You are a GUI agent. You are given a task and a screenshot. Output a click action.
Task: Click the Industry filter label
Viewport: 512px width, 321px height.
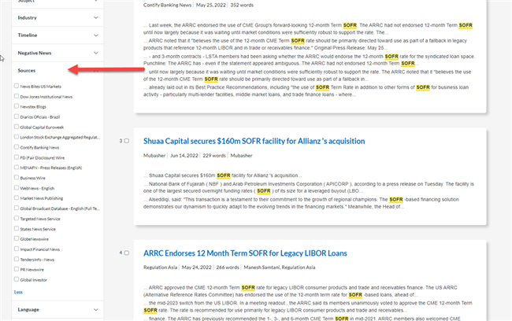click(x=27, y=17)
